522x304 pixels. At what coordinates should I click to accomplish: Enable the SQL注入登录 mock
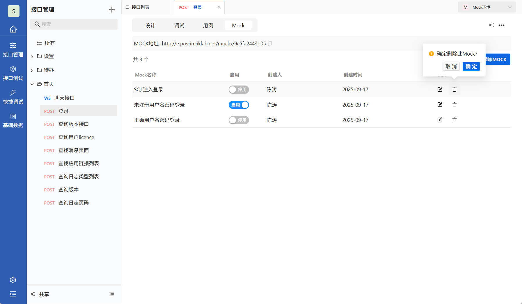(239, 89)
